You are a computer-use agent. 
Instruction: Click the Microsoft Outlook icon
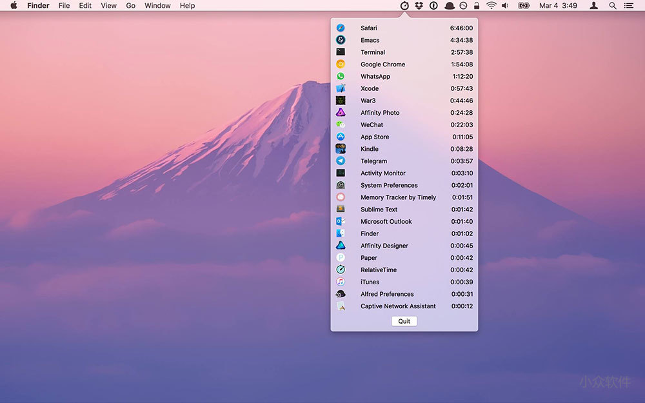[341, 221]
